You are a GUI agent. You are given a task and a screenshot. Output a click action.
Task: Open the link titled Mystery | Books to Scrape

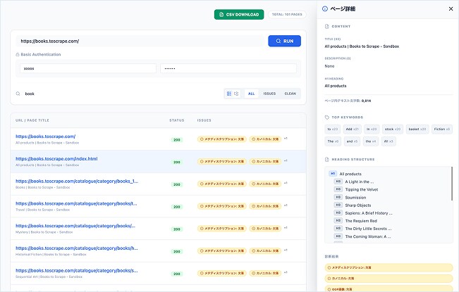(x=75, y=226)
